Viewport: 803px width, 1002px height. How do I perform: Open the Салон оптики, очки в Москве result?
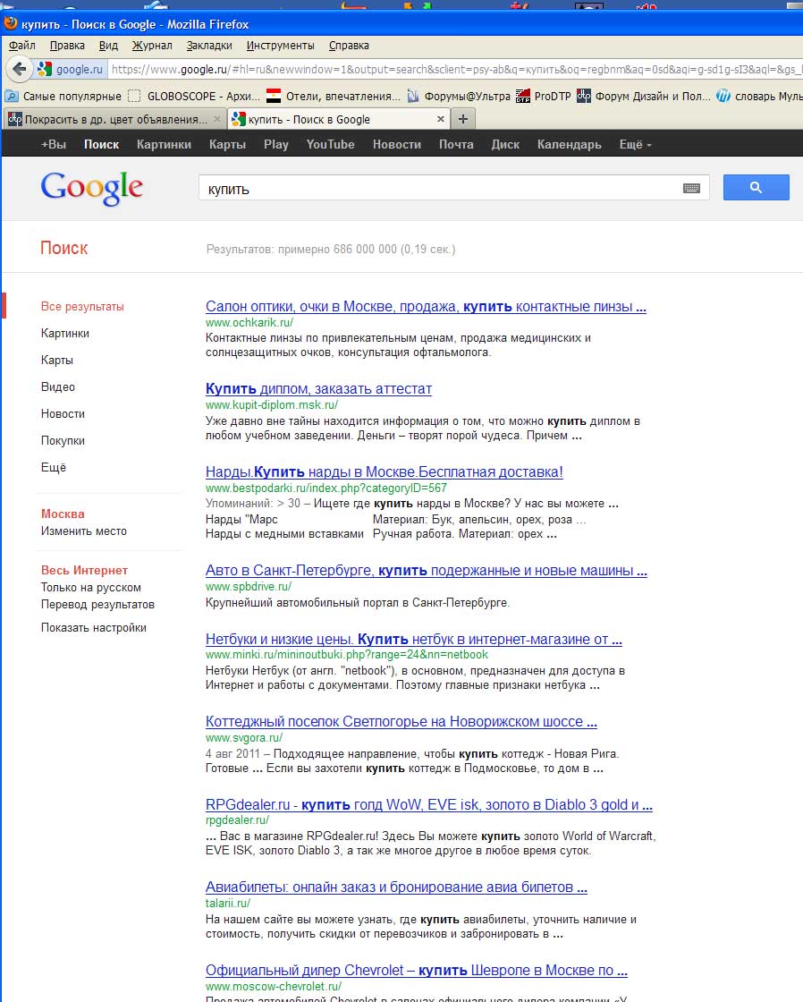point(427,307)
